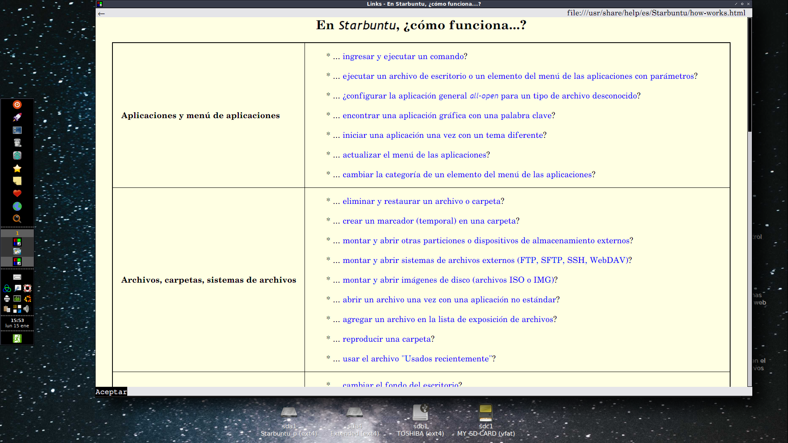Open the clipboard manager tray icon
788x443 pixels.
pyautogui.click(x=7, y=309)
